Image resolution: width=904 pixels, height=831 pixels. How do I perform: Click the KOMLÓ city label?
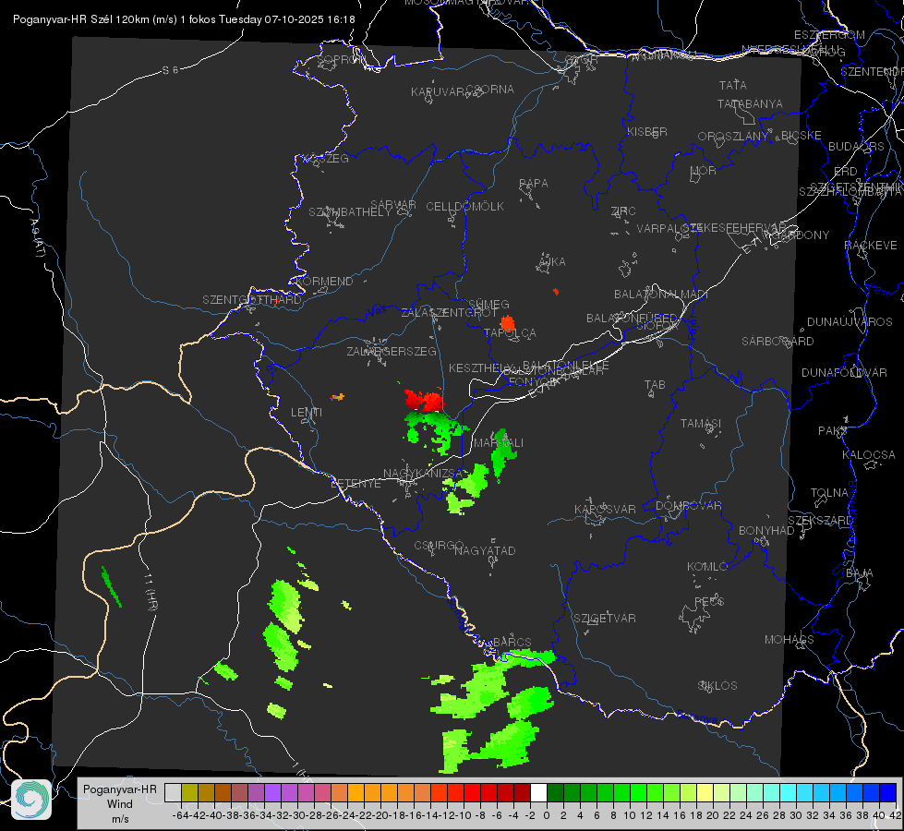(x=707, y=567)
